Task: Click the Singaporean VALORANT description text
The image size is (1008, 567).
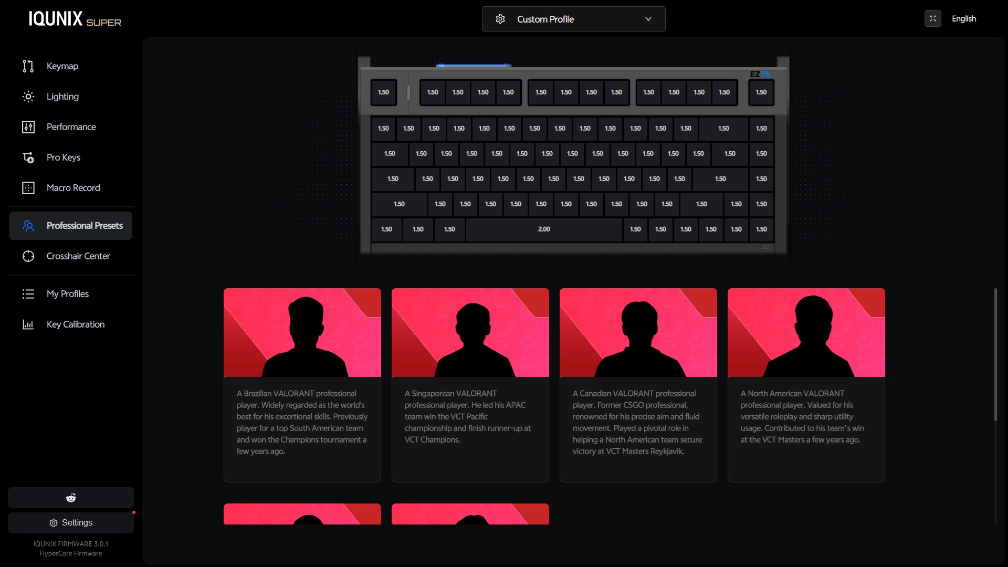Action: click(x=468, y=416)
